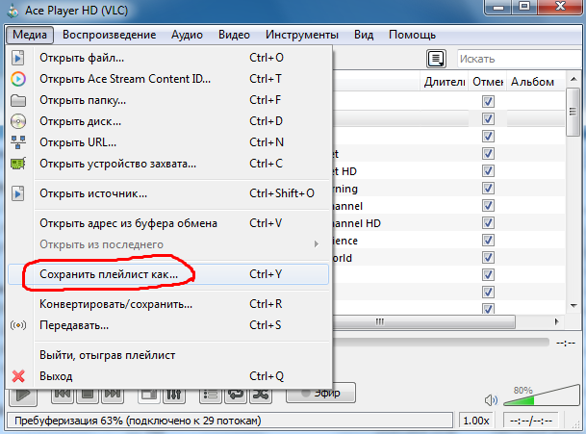Expand the Открыть из последнего submenu
This screenshot has height=434, width=586.
pyautogui.click(x=315, y=244)
